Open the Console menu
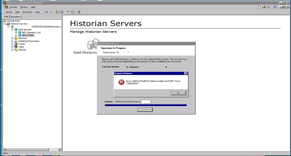Image resolution: width=291 pixels, height=156 pixels. click(x=13, y=7)
